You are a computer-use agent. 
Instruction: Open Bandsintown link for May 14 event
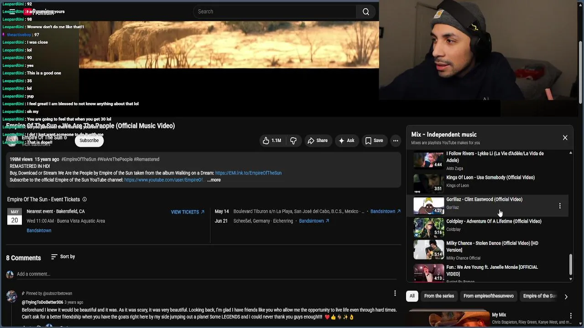pyautogui.click(x=385, y=211)
